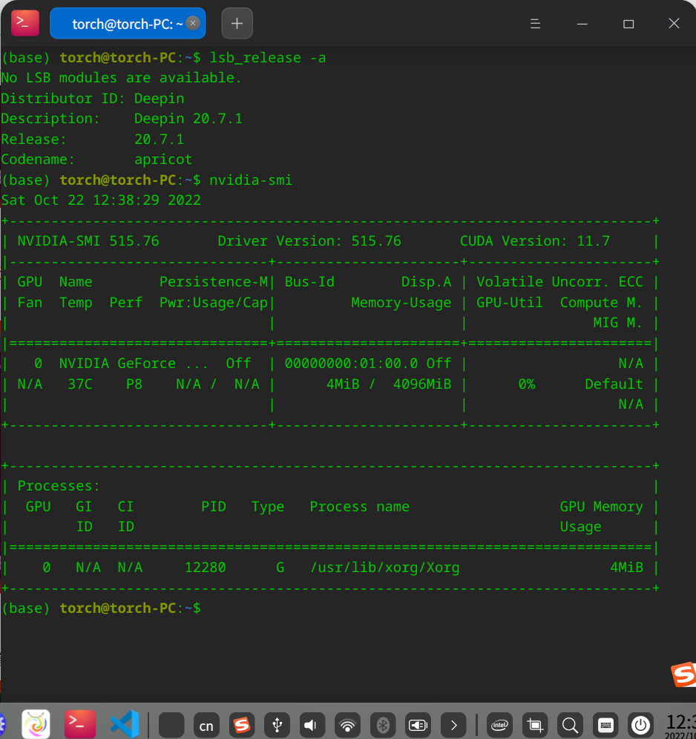696x739 pixels.
Task: Open the Grand Search magnifier icon
Action: pyautogui.click(x=570, y=725)
